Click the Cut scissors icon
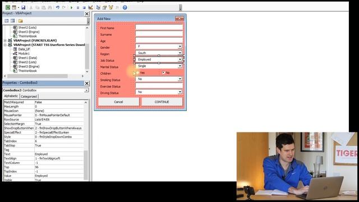The image size is (359, 202). coord(31,7)
